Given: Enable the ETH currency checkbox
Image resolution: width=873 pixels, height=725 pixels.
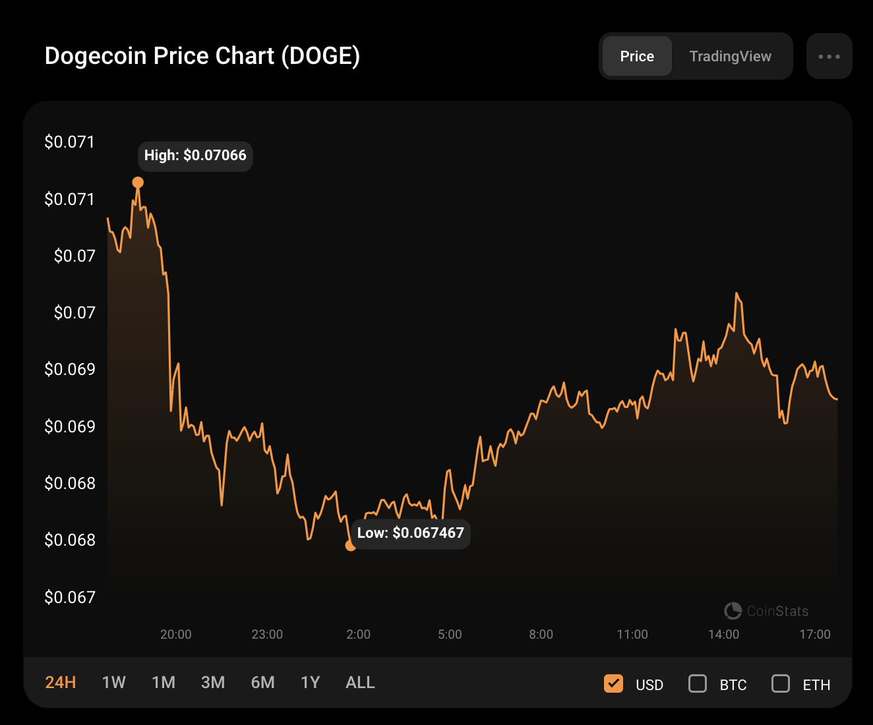Looking at the screenshot, I should pyautogui.click(x=781, y=684).
